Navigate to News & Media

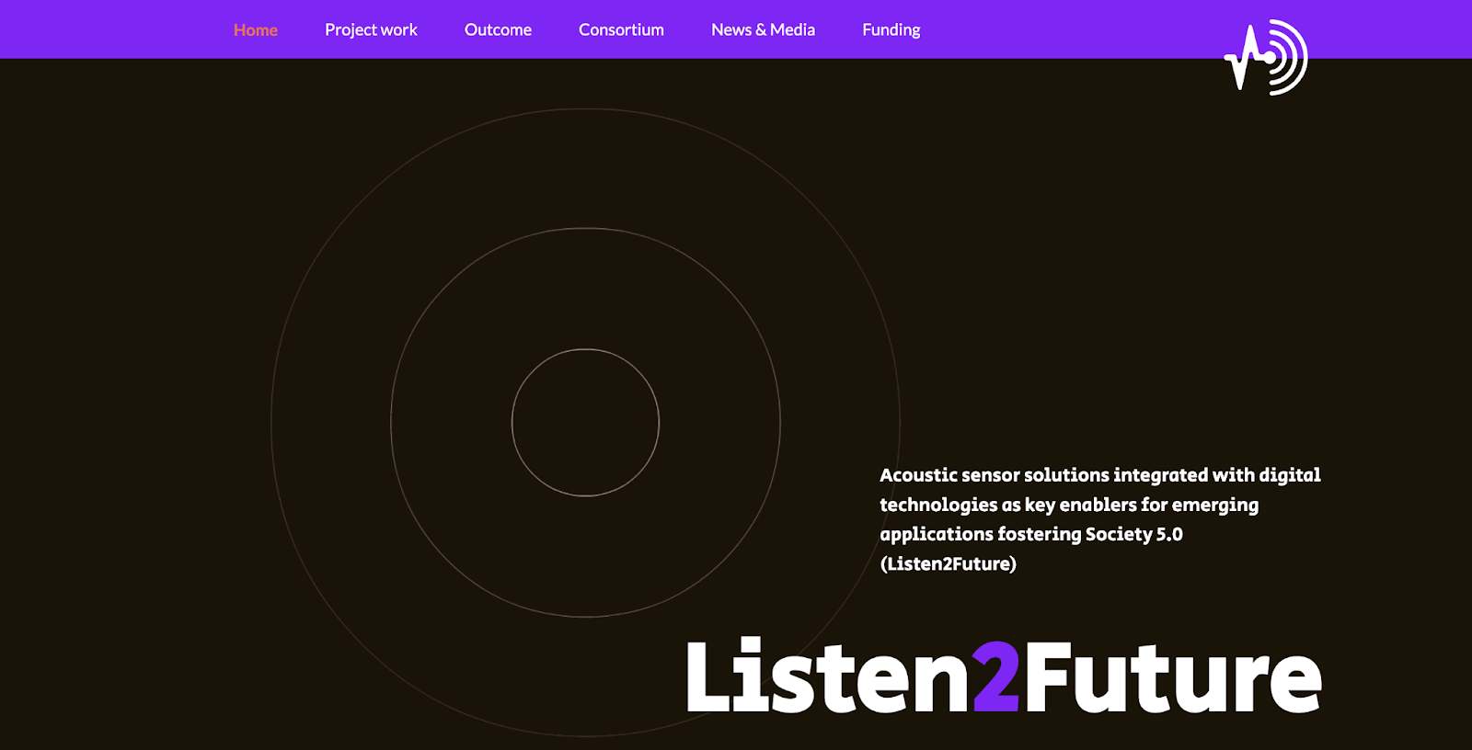point(763,29)
